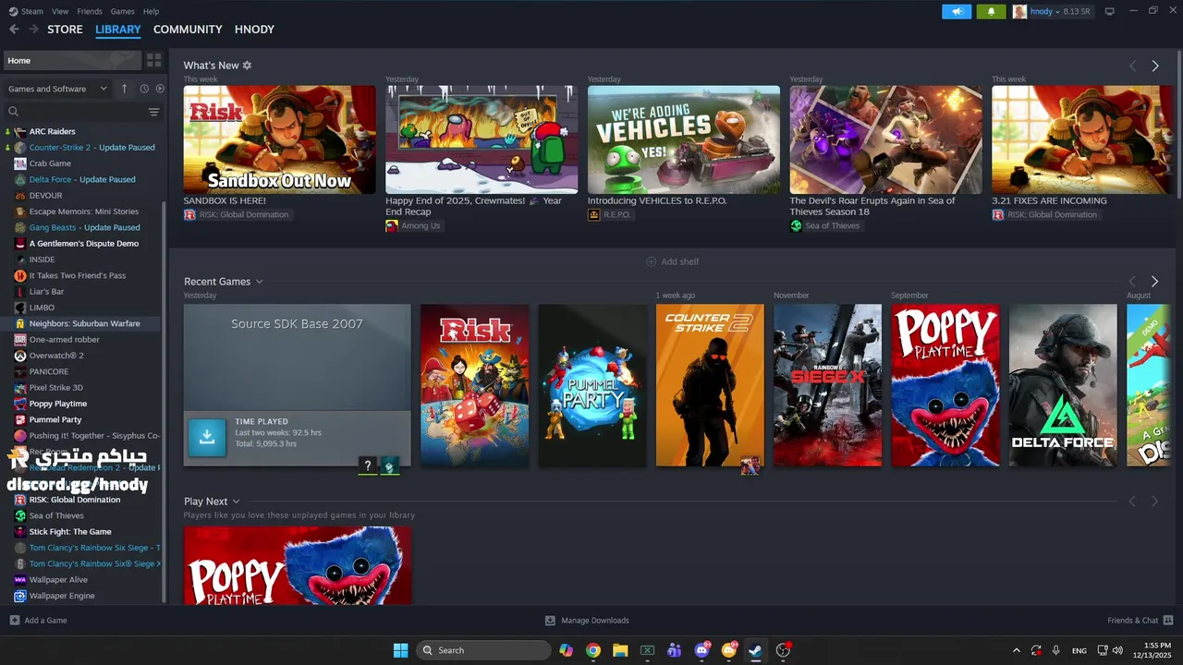1183x665 pixels.
Task: Open the Friends menu
Action: [x=90, y=11]
